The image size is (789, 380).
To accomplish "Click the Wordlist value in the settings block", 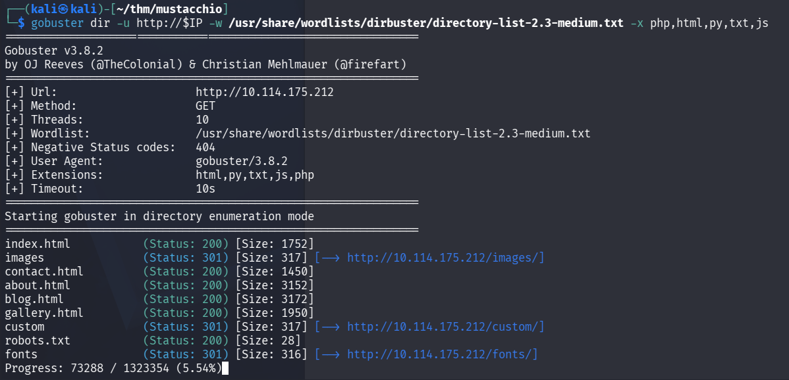I will 393,133.
